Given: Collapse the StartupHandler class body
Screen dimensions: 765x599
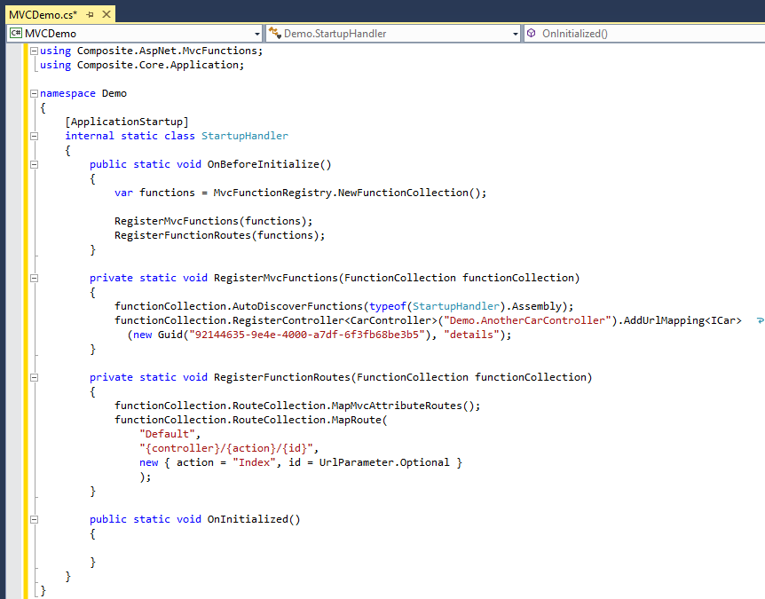Looking at the screenshot, I should click(34, 135).
